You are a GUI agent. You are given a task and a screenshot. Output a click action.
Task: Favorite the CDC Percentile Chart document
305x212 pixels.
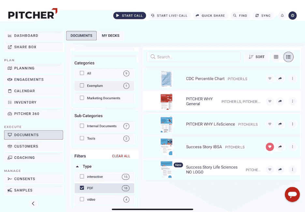270,78
